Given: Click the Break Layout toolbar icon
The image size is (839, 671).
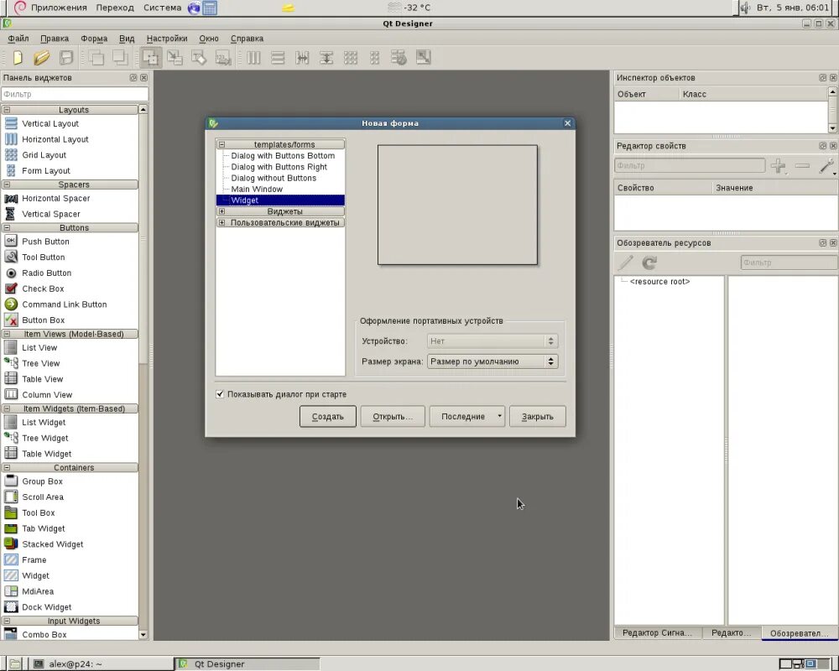Looking at the screenshot, I should 399,57.
